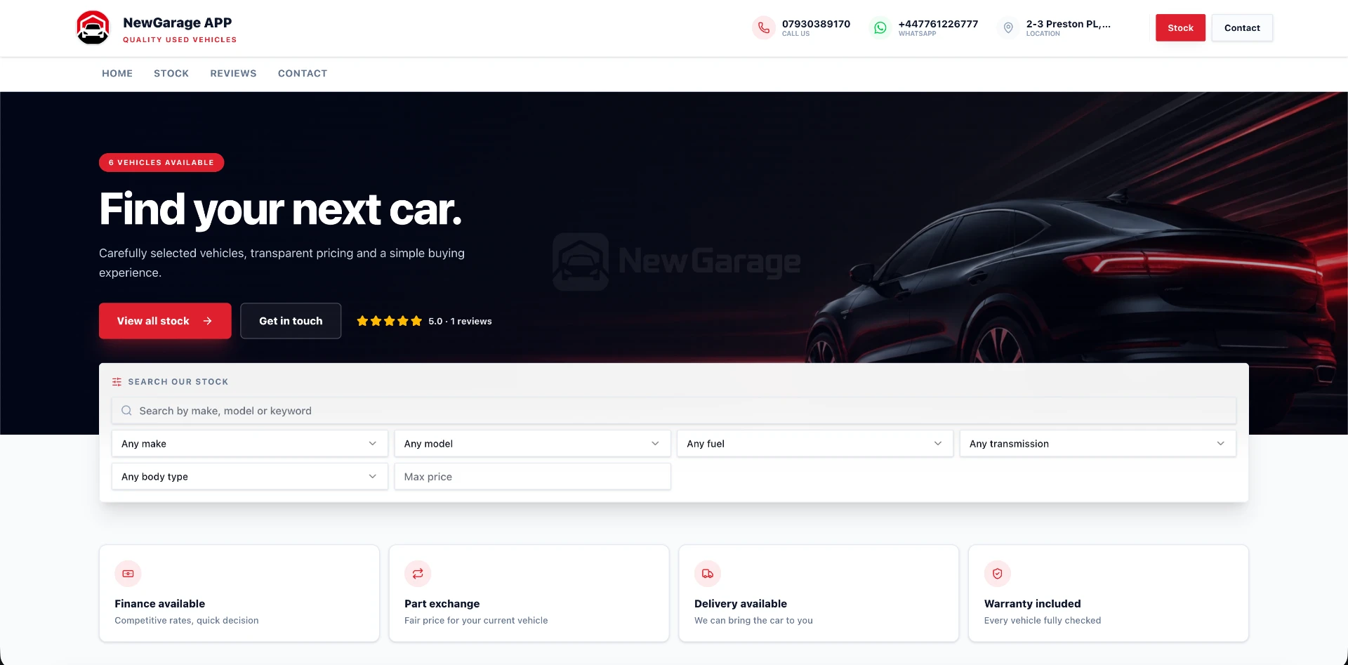Open the REVIEWS nav item

(234, 74)
